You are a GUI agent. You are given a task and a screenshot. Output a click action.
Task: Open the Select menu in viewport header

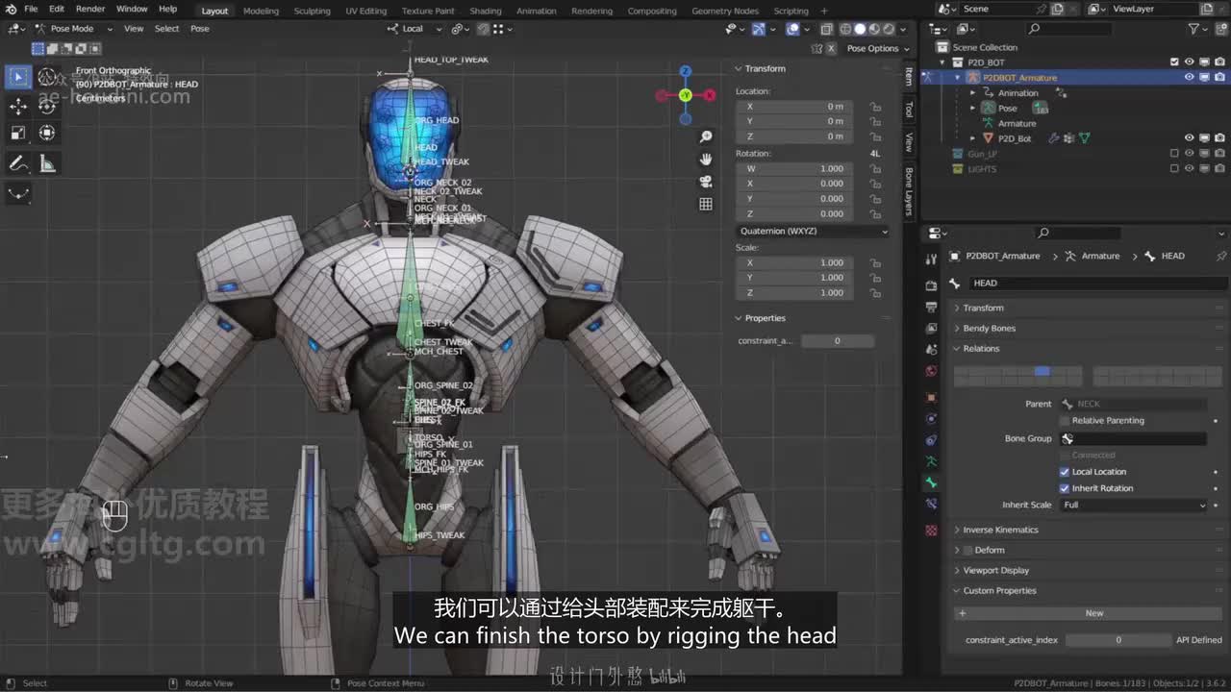tap(166, 29)
